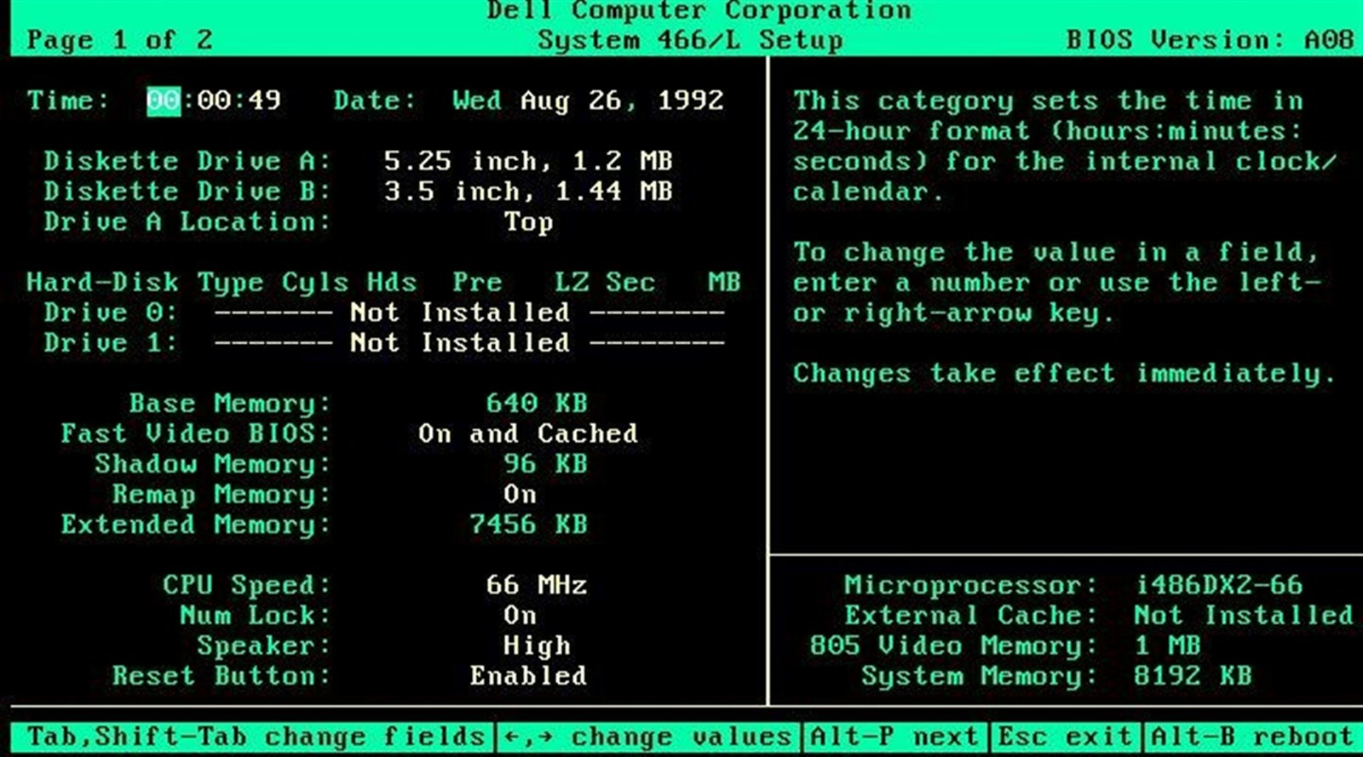Click 805 Video Memory value 1 MB

pos(1167,645)
